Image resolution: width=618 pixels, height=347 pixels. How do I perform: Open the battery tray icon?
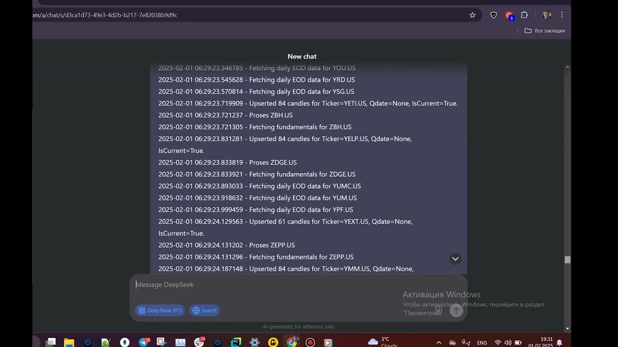click(x=518, y=343)
